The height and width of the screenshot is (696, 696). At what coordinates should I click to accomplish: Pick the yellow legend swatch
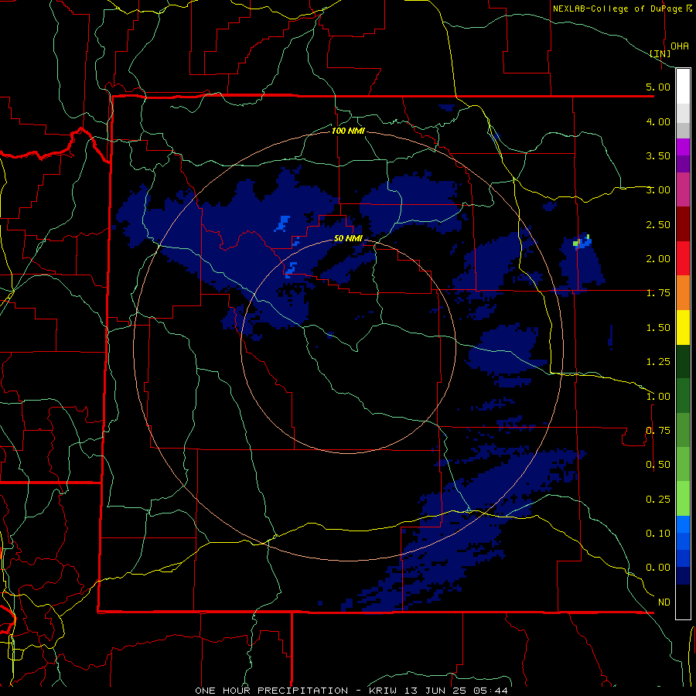tap(683, 327)
